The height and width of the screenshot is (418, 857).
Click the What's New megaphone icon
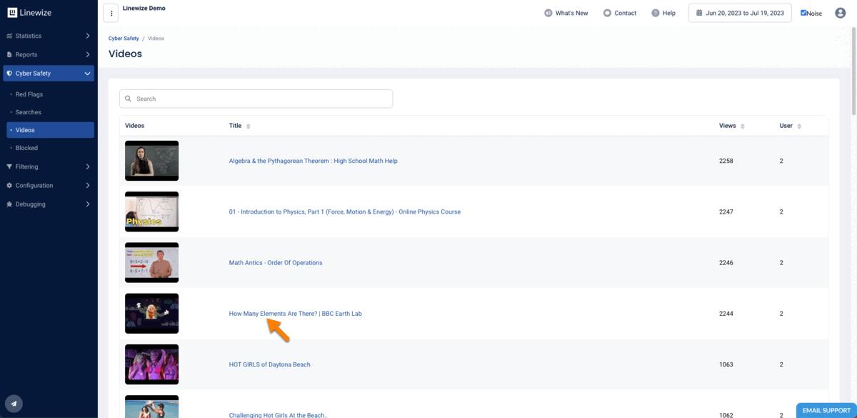click(x=548, y=13)
